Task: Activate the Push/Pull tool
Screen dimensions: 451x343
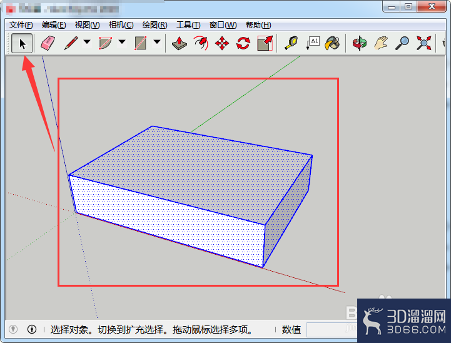Action: (x=179, y=43)
